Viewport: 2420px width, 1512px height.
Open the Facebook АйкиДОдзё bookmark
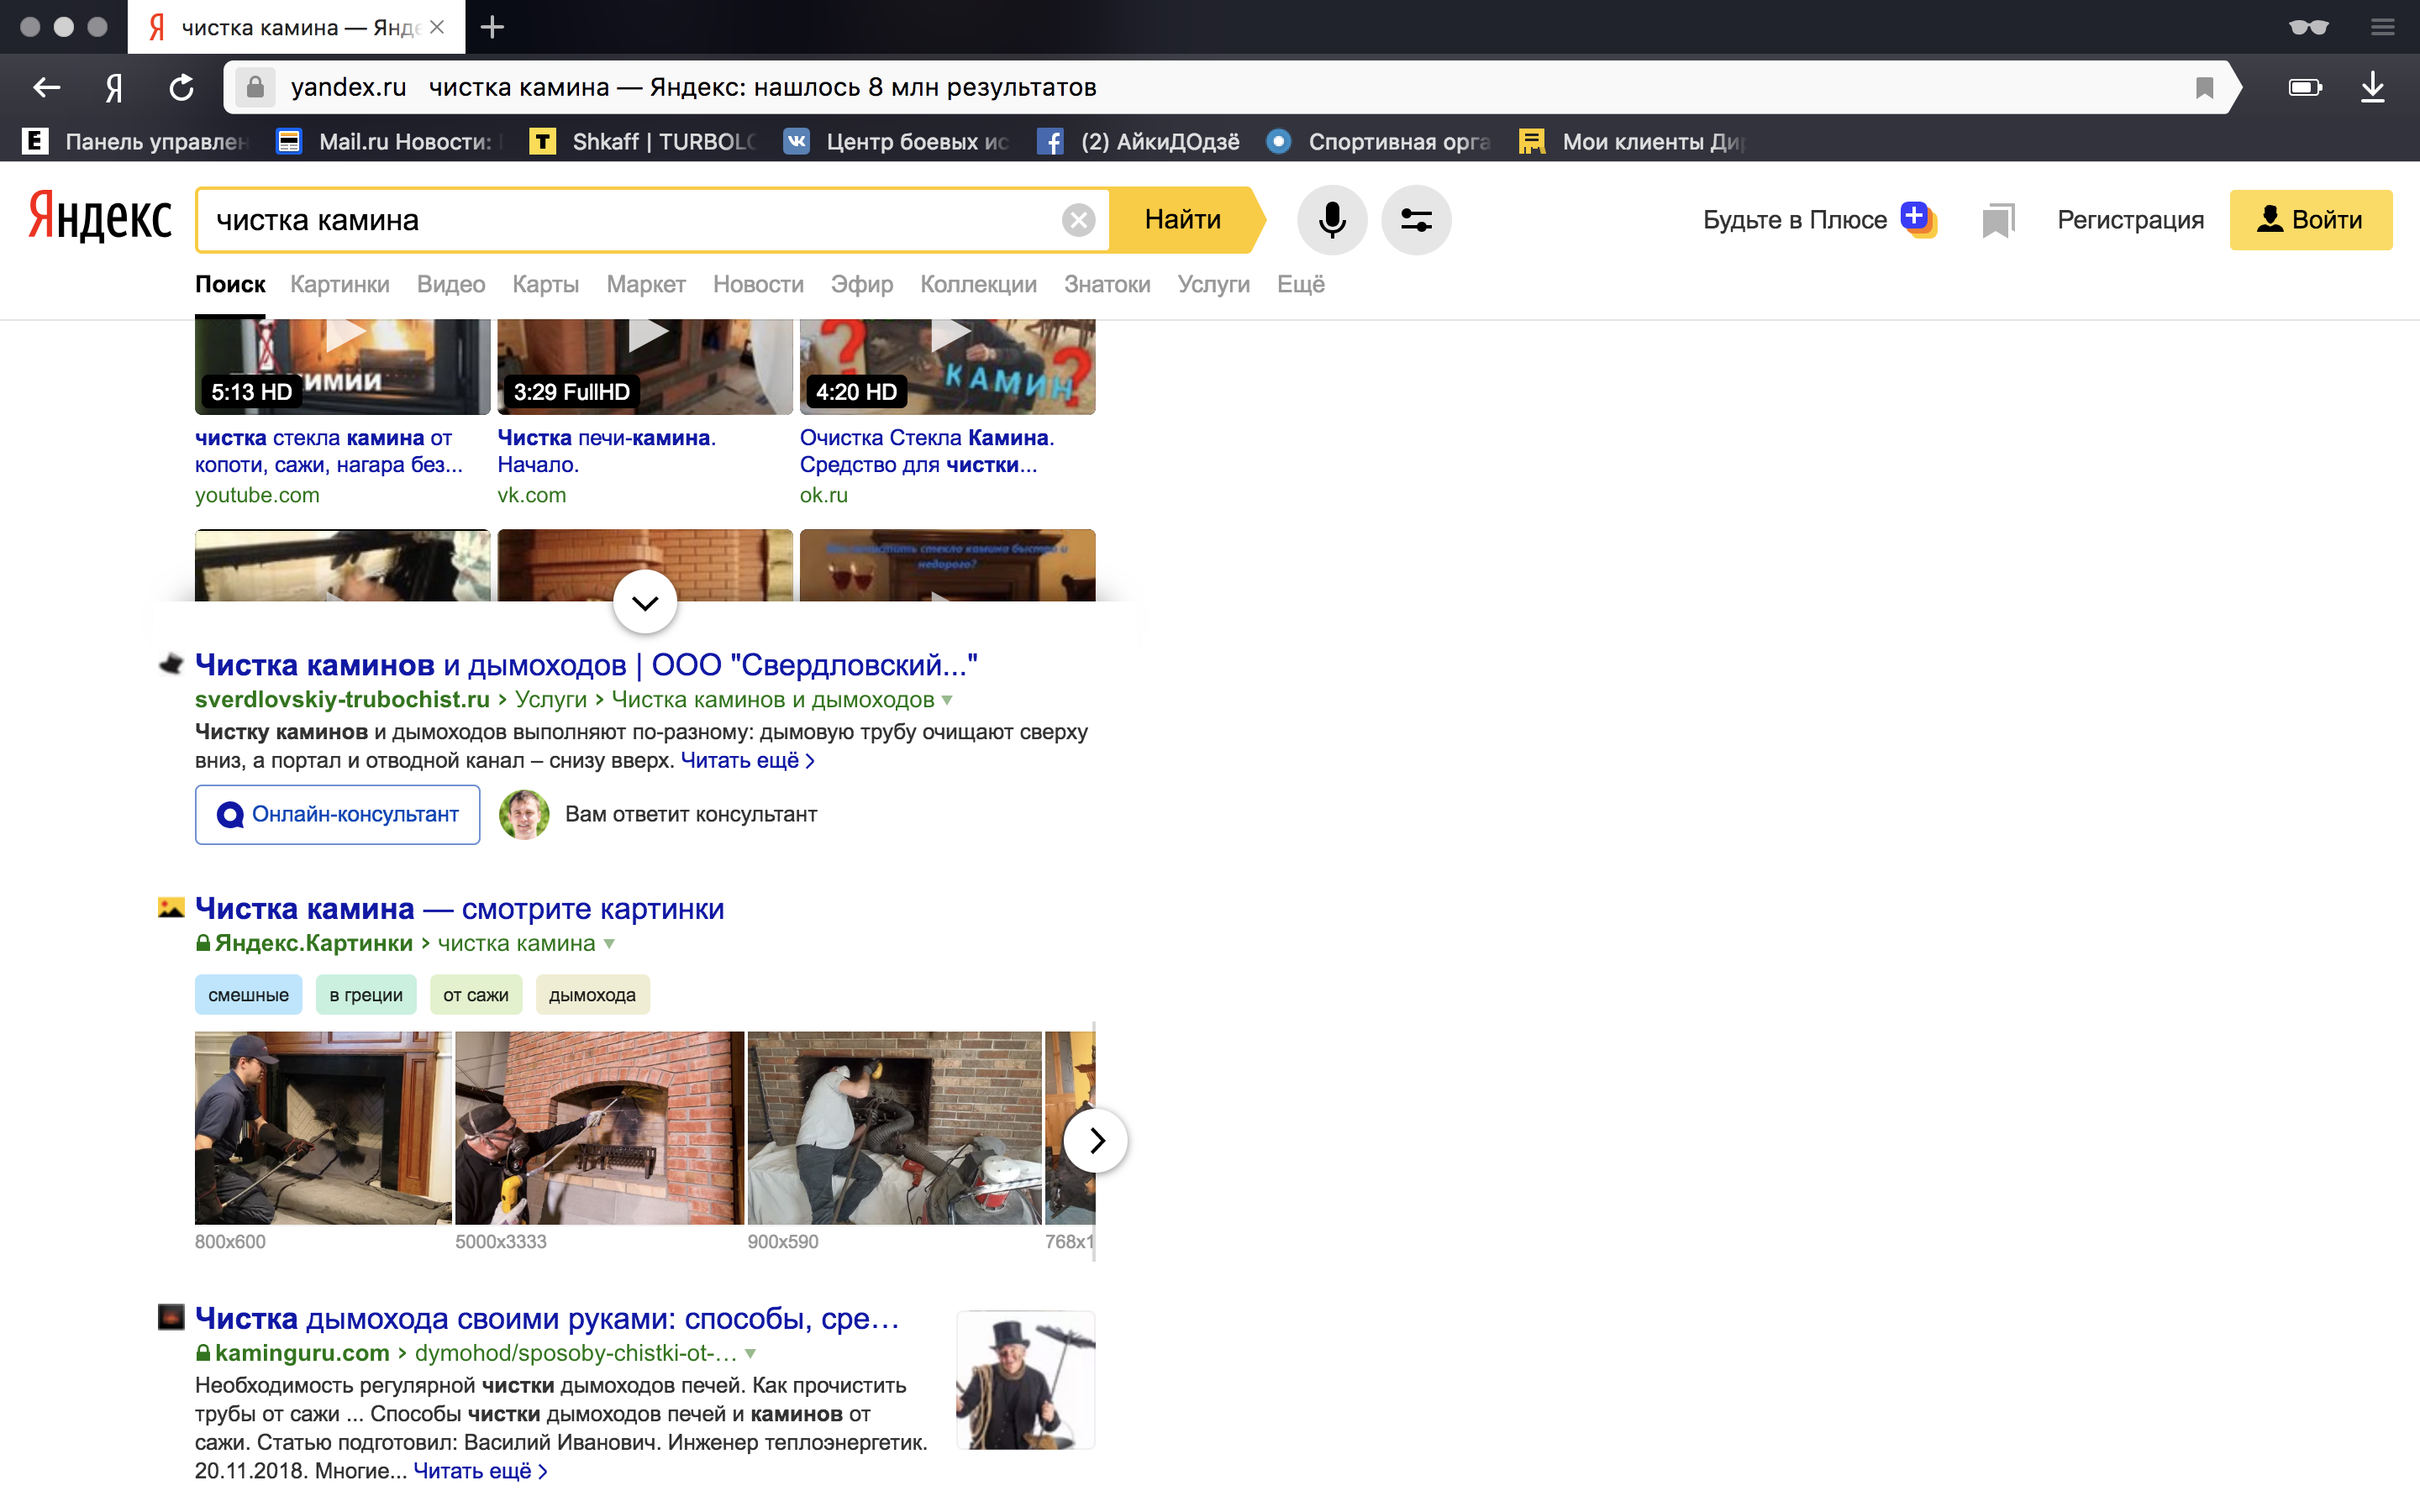1139,142
